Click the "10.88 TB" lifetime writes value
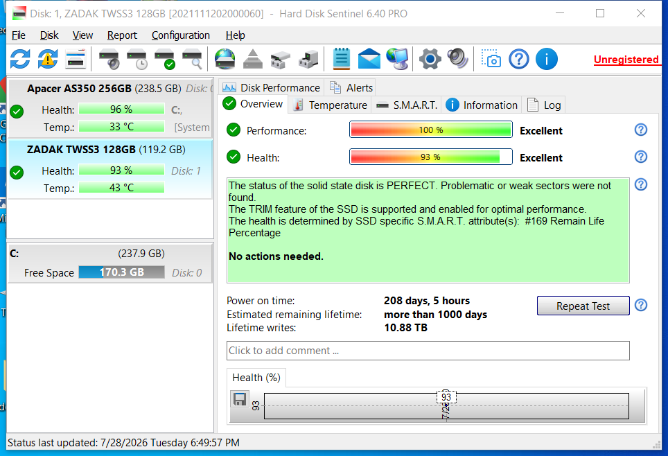668x456 pixels. [x=405, y=328]
